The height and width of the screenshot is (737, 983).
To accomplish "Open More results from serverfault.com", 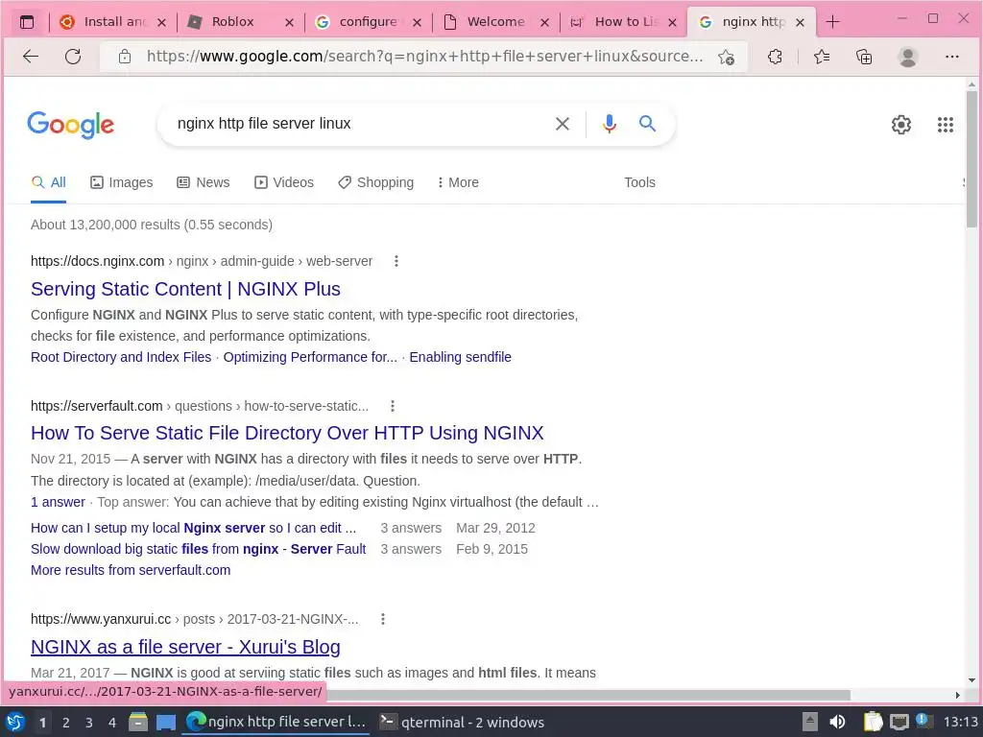I will [x=131, y=570].
